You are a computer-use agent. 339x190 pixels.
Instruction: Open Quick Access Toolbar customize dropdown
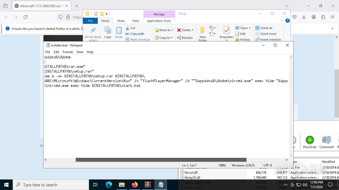(x=106, y=14)
